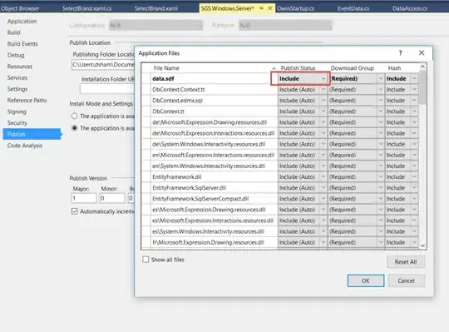Viewport: 449px width, 332px height.
Task: Select the second install mode radio button
Action: pos(75,128)
